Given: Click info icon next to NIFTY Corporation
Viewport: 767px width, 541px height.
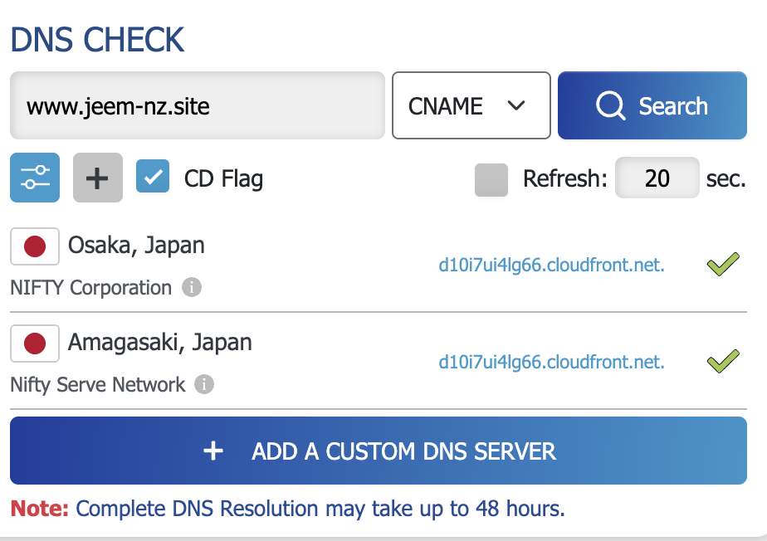Looking at the screenshot, I should [192, 288].
